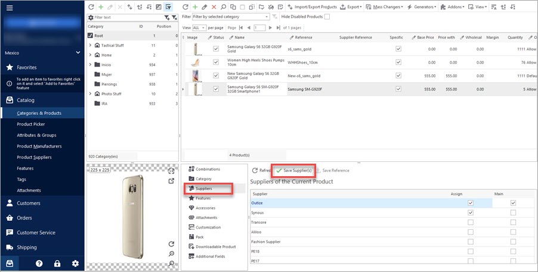Click the store icon in sidebar footer

click(x=10, y=264)
